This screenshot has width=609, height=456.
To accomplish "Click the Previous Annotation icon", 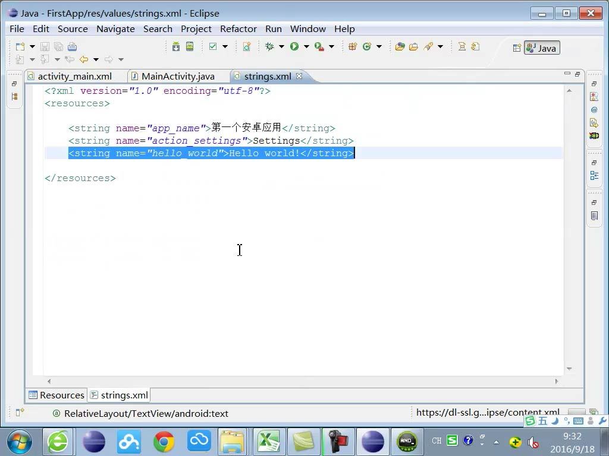I will (x=45, y=59).
